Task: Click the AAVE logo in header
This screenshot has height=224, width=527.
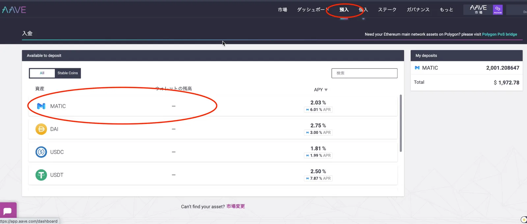Action: coord(14,10)
